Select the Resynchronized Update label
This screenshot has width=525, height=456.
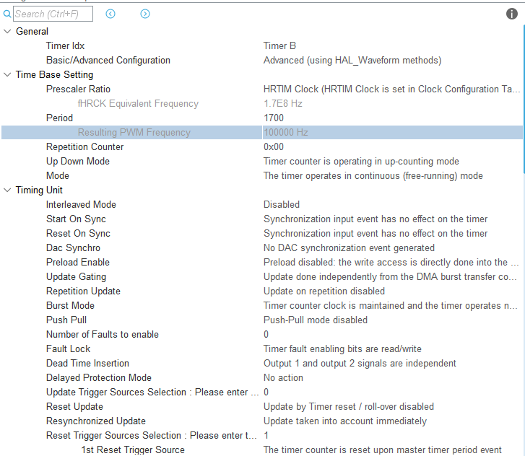click(x=96, y=421)
